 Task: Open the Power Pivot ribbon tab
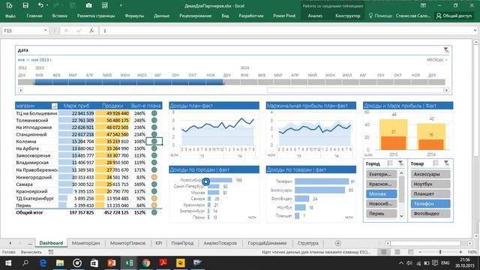click(284, 16)
